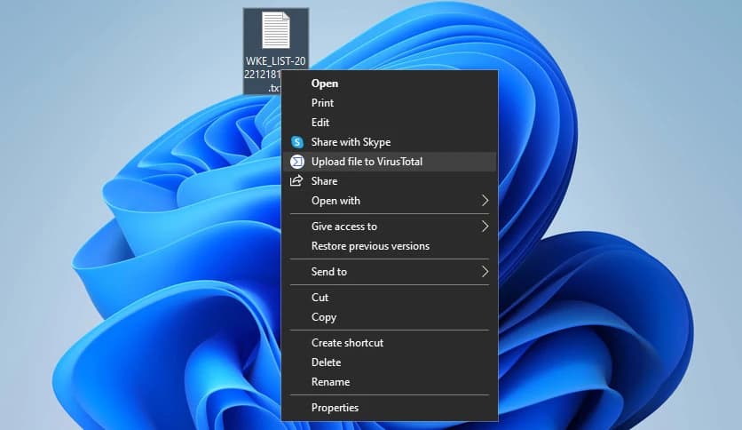Click the Upload file to VirusTotal label
The width and height of the screenshot is (742, 430).
tap(367, 162)
